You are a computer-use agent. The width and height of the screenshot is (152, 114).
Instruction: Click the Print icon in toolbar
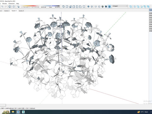(10, 7)
